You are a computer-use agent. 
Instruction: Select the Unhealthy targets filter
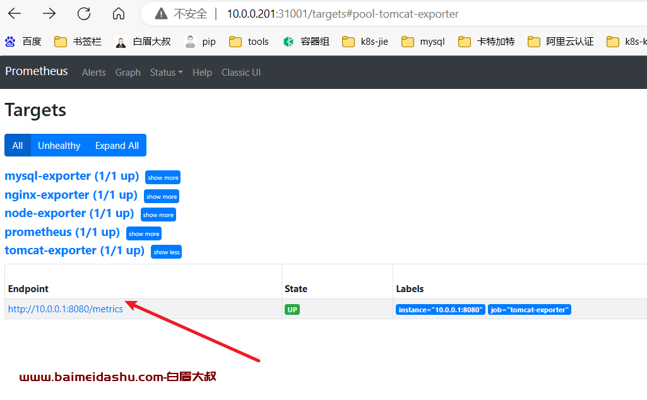(x=59, y=146)
